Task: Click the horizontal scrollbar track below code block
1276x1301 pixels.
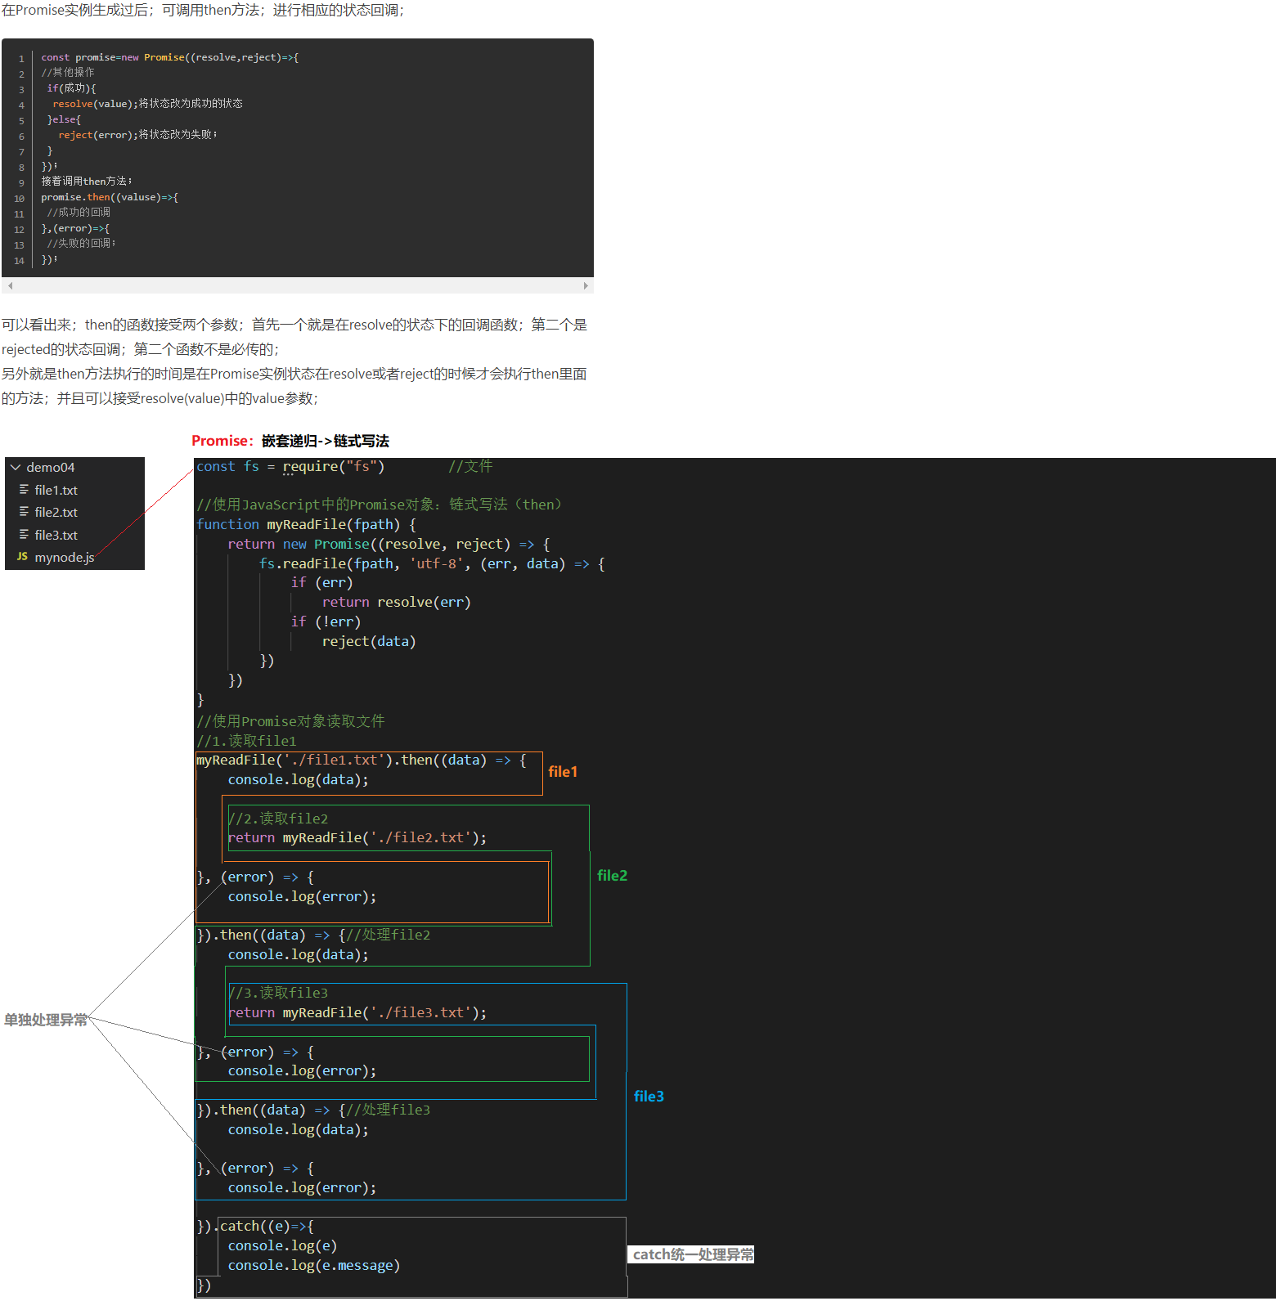Action: coord(298,286)
